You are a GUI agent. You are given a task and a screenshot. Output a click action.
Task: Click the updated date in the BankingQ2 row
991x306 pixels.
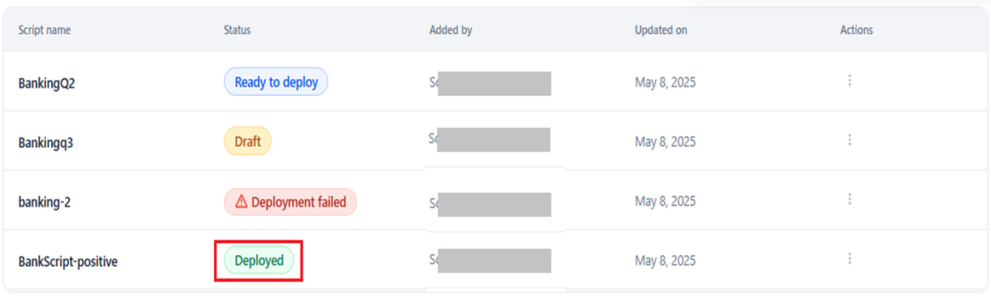click(665, 82)
